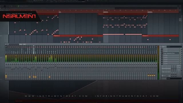Toggle the yellow send switch on mixer track 12
The width and height of the screenshot is (183, 103).
[30, 77]
